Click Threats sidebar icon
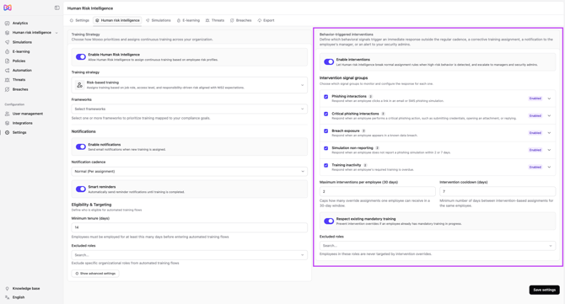Image resolution: width=565 pixels, height=304 pixels. pyautogui.click(x=8, y=79)
